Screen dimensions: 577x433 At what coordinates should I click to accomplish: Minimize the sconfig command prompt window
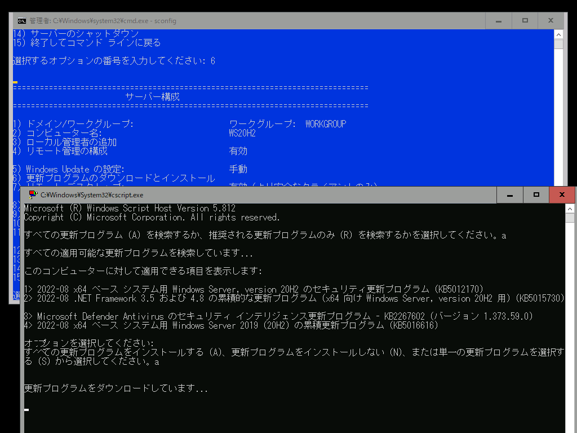point(499,21)
